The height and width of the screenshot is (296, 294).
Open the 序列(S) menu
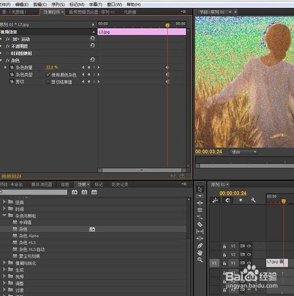point(58,4)
